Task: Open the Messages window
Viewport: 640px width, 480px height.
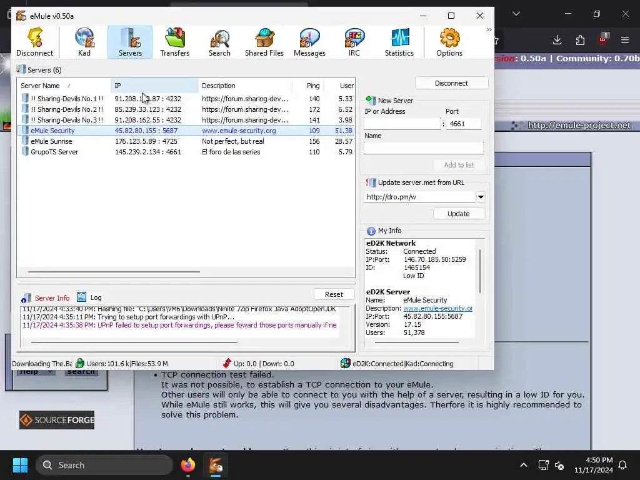Action: coord(309,42)
